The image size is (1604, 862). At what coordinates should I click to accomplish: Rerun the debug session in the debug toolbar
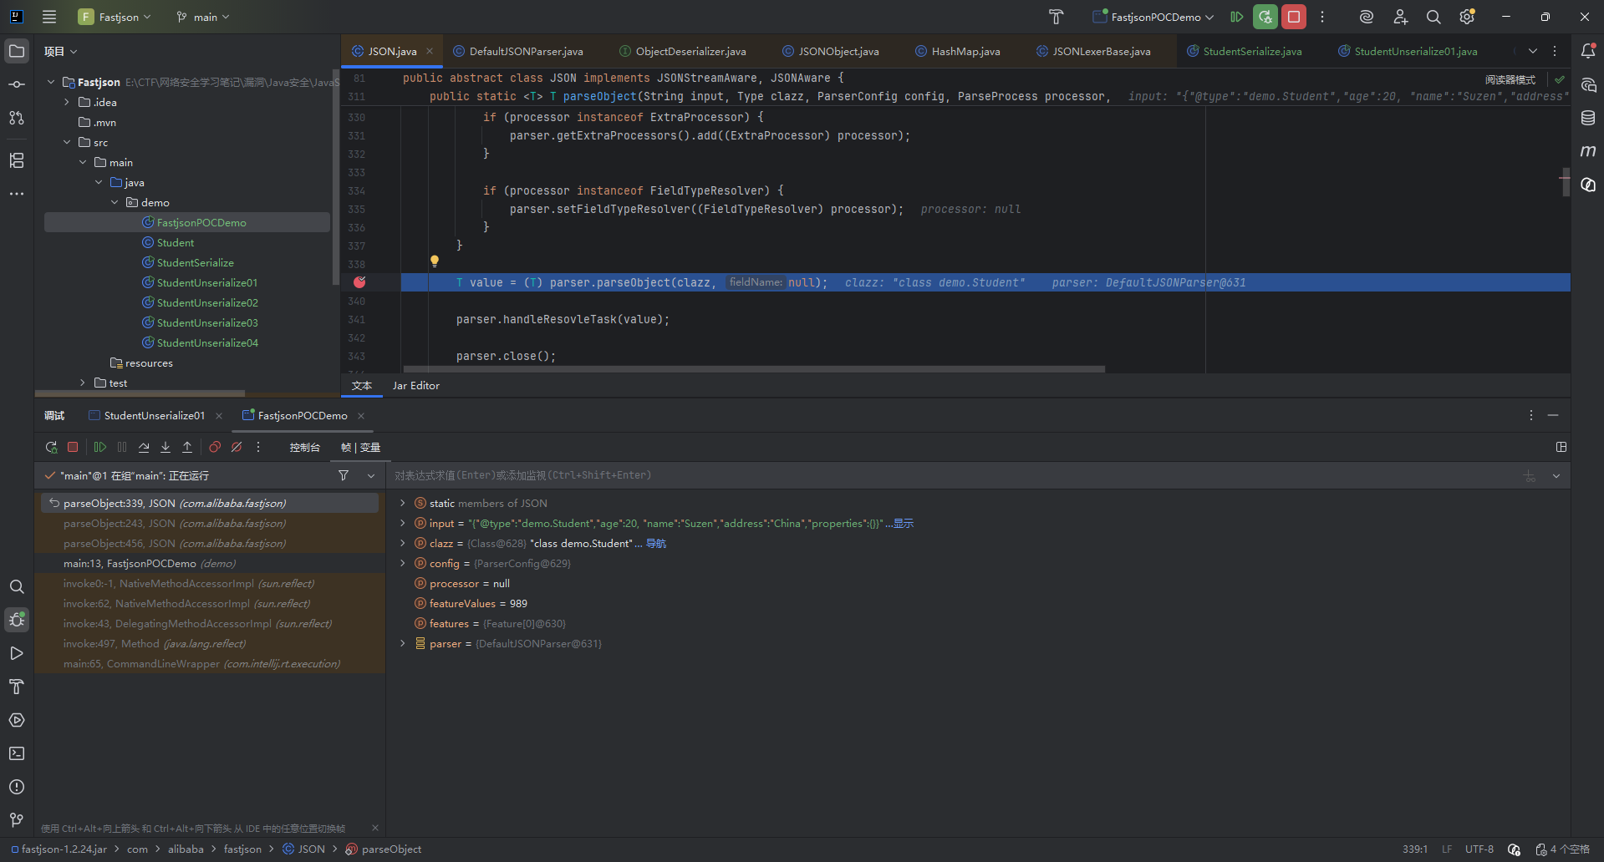(51, 448)
